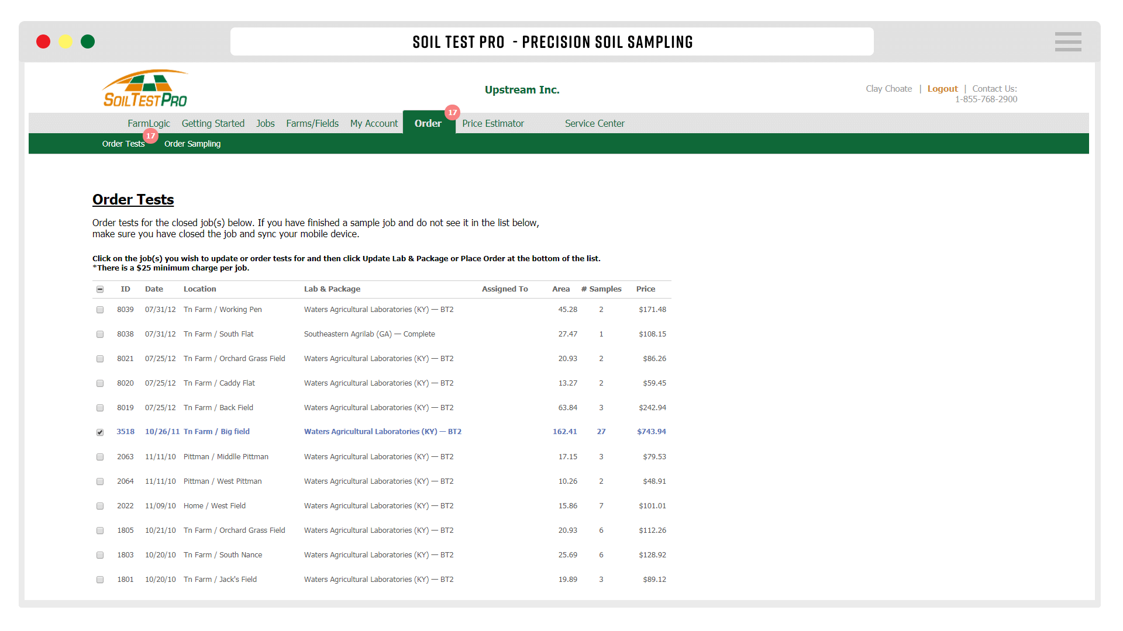Click the red window close dot
The image size is (1123, 631).
[x=43, y=41]
